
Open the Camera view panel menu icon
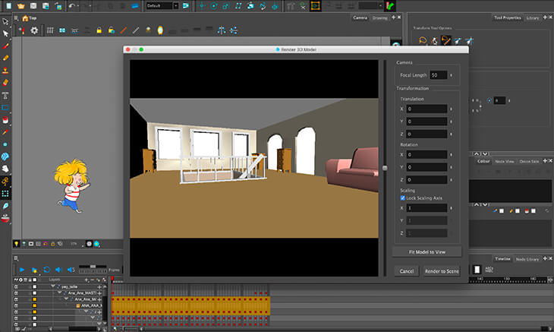[16, 18]
